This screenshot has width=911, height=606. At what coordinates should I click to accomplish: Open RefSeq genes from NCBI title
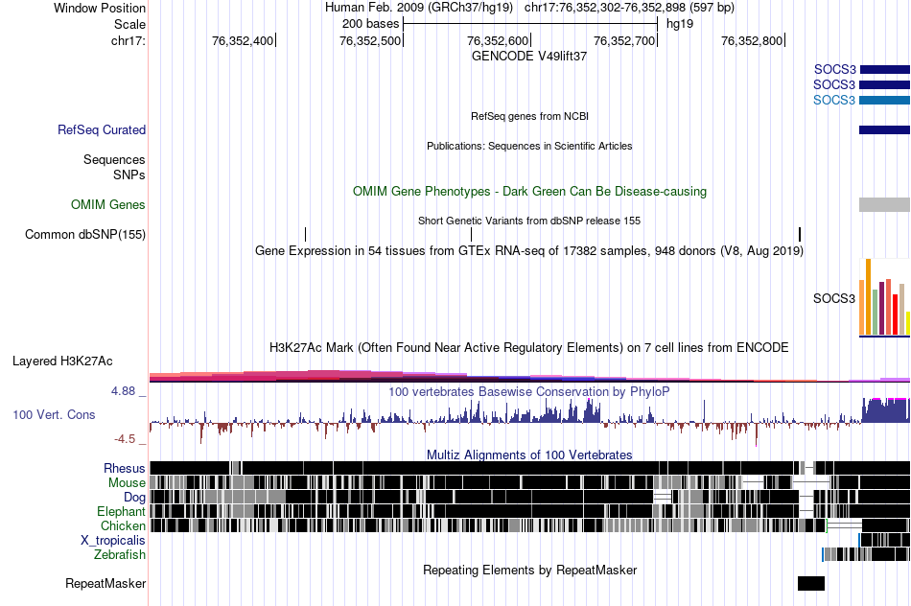(529, 116)
